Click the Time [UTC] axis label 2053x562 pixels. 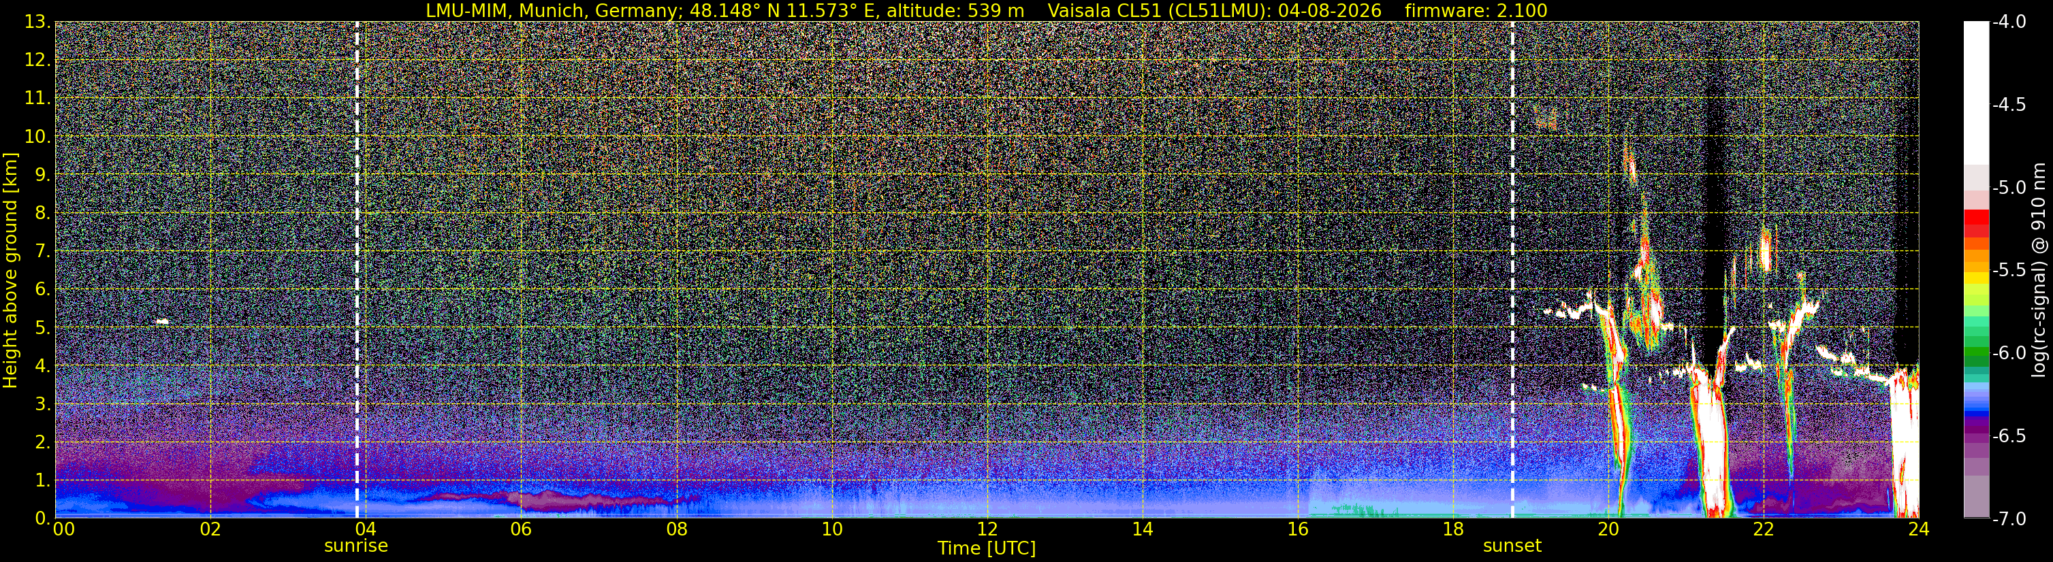(x=987, y=548)
